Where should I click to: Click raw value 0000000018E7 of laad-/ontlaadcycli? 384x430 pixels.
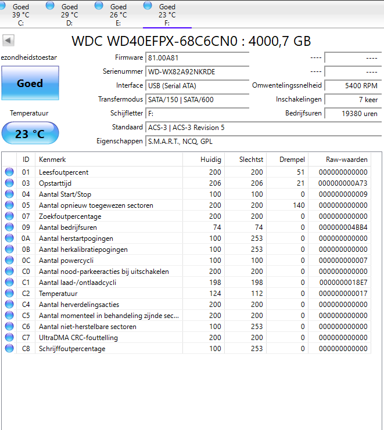click(x=343, y=283)
